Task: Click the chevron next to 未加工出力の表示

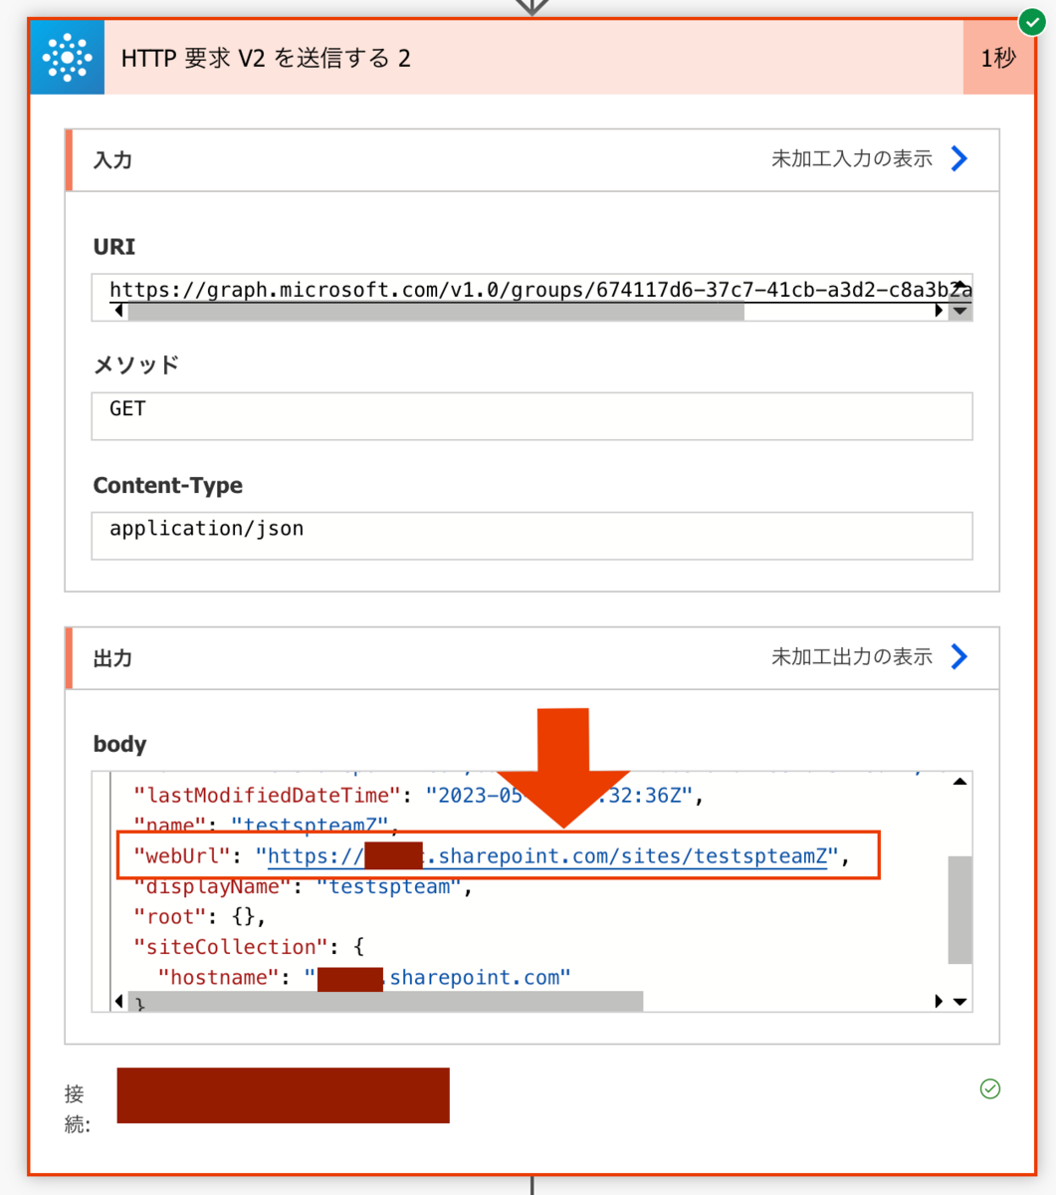Action: coord(959,656)
